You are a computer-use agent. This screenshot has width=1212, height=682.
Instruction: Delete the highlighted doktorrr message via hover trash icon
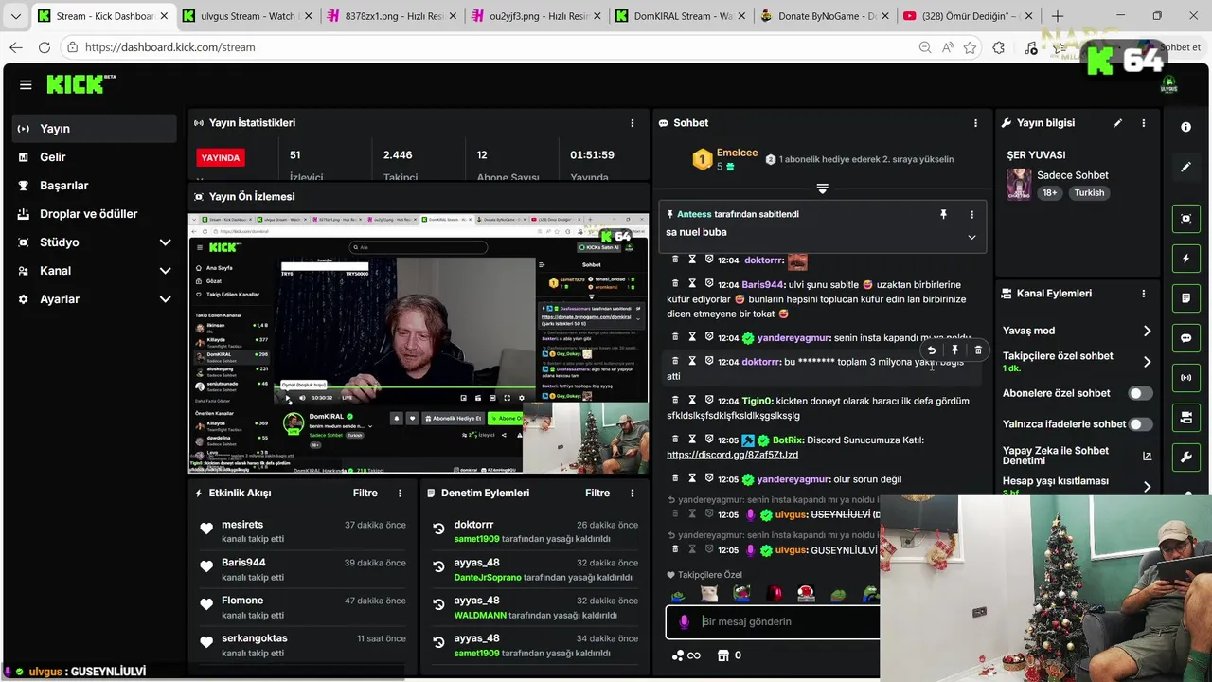(x=978, y=350)
